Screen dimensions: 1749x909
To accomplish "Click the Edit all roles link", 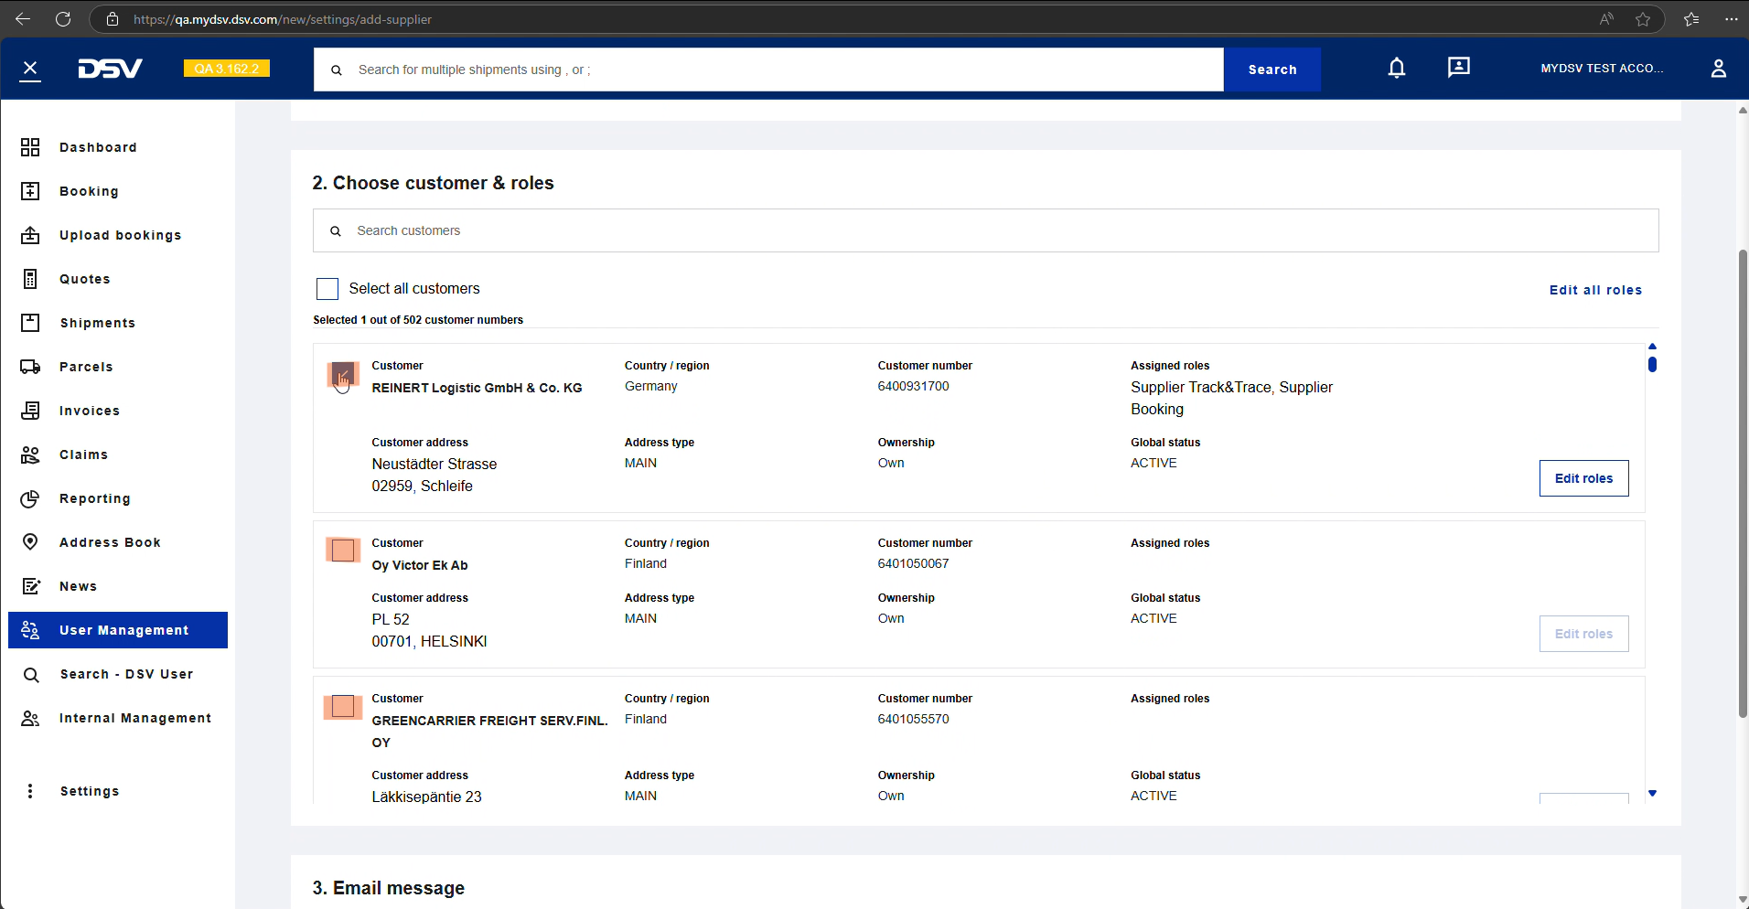I will [1595, 290].
